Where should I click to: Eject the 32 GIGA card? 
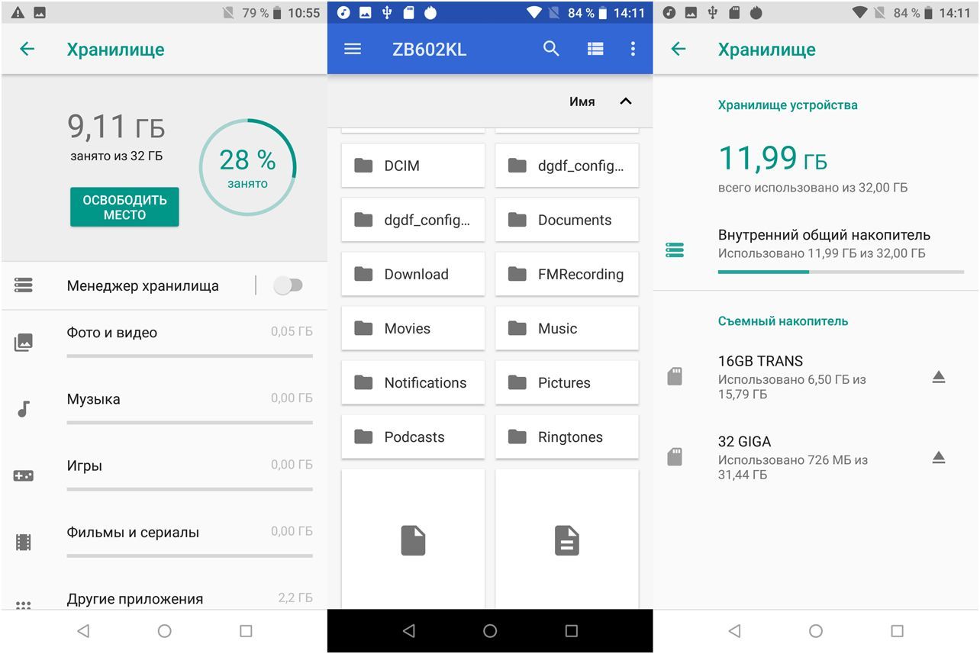click(939, 458)
